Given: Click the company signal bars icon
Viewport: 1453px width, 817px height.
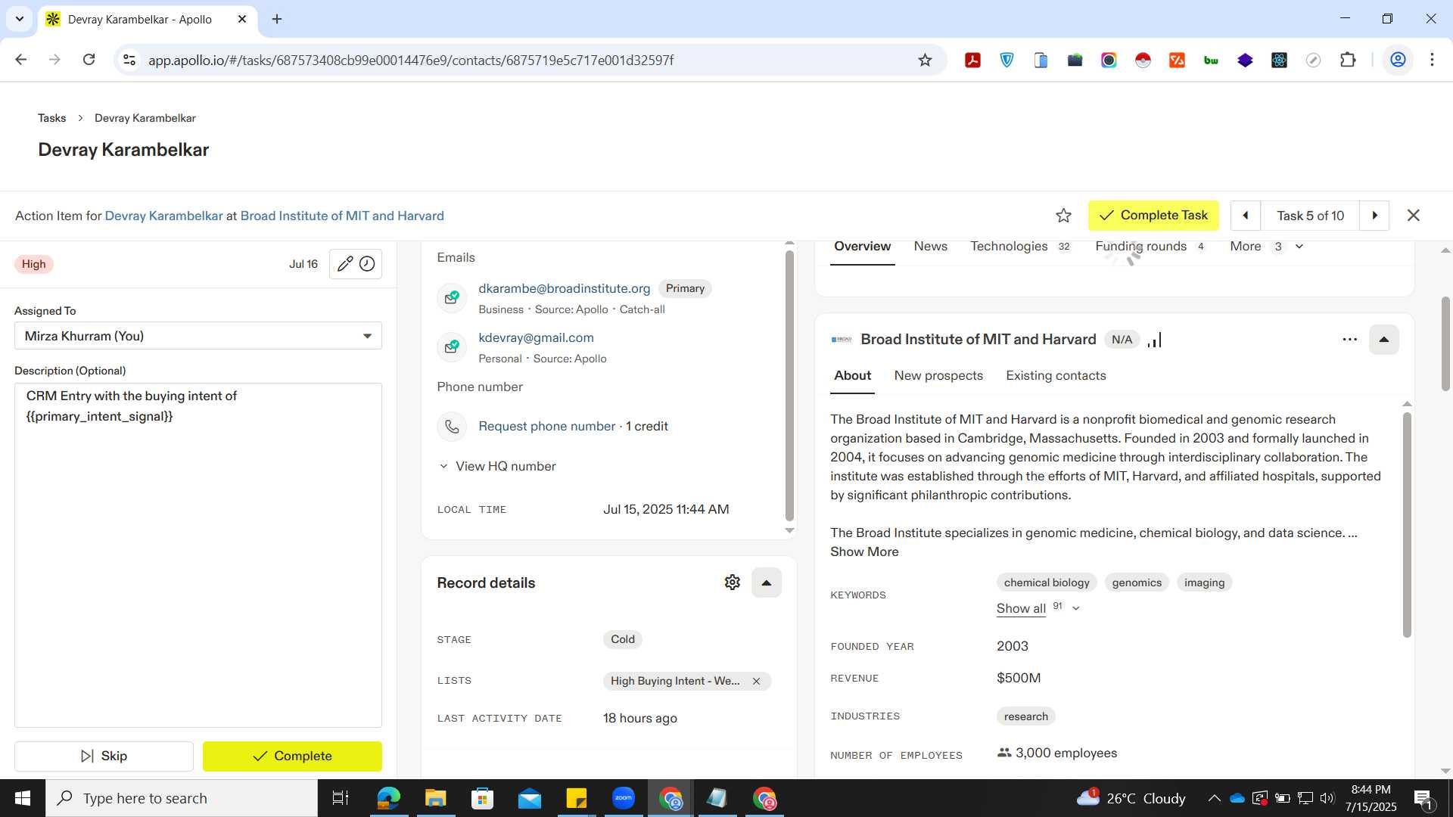Looking at the screenshot, I should [x=1155, y=340].
